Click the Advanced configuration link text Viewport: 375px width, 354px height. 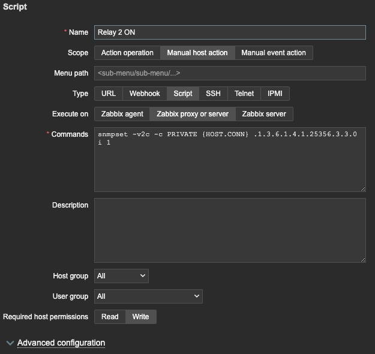pyautogui.click(x=61, y=343)
